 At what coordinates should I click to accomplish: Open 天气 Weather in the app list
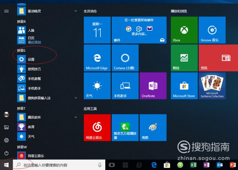point(47,137)
